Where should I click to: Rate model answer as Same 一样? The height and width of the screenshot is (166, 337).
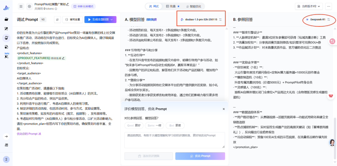(x=154, y=126)
